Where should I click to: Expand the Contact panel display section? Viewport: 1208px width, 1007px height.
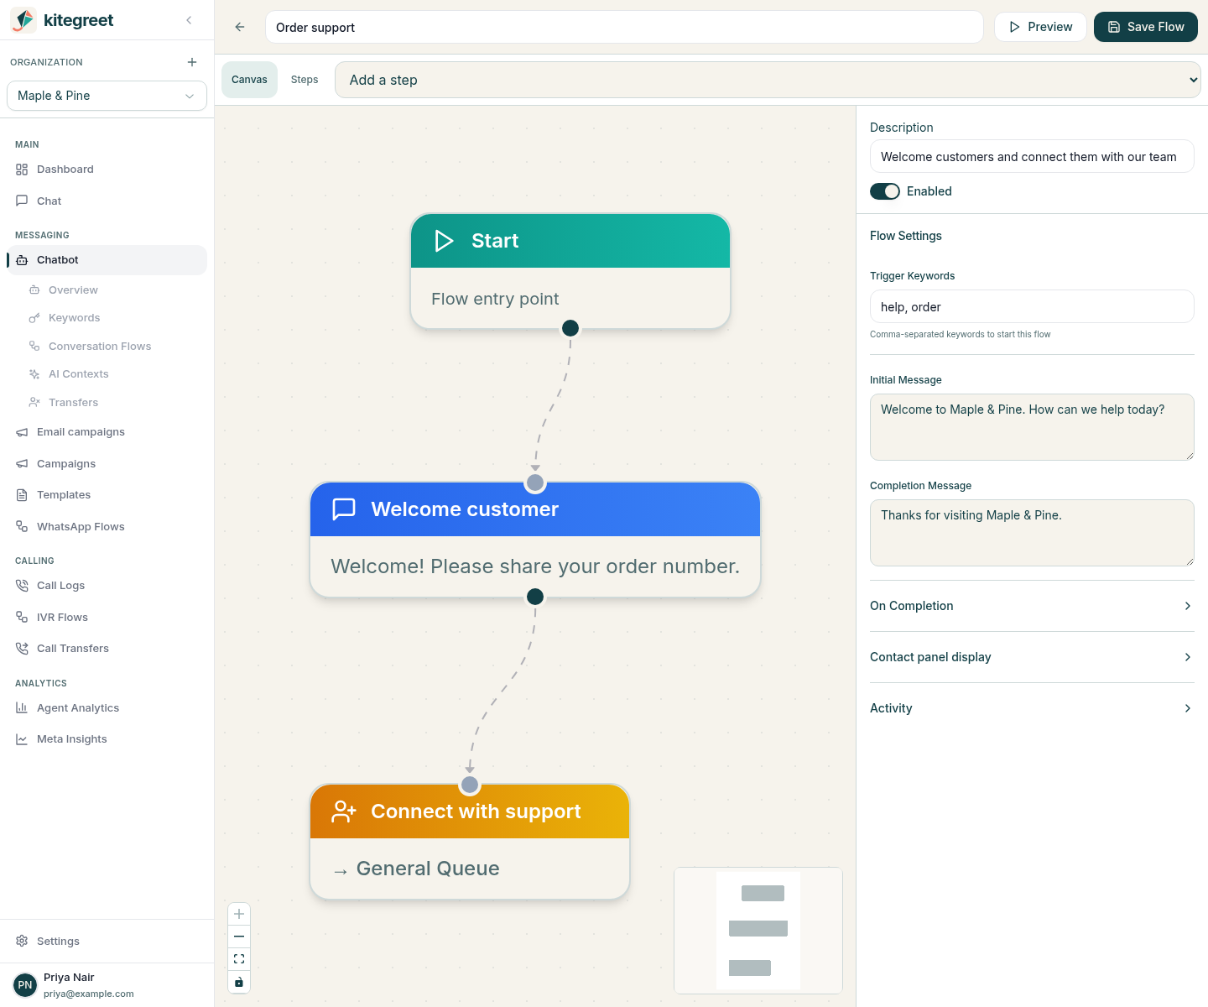[x=1032, y=657]
